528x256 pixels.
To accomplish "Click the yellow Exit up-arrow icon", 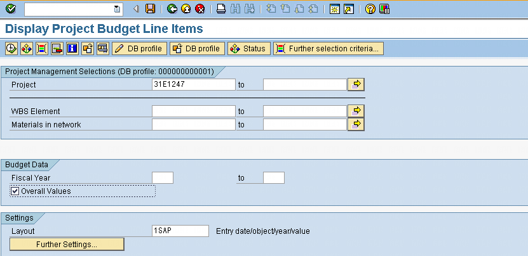I will point(186,9).
